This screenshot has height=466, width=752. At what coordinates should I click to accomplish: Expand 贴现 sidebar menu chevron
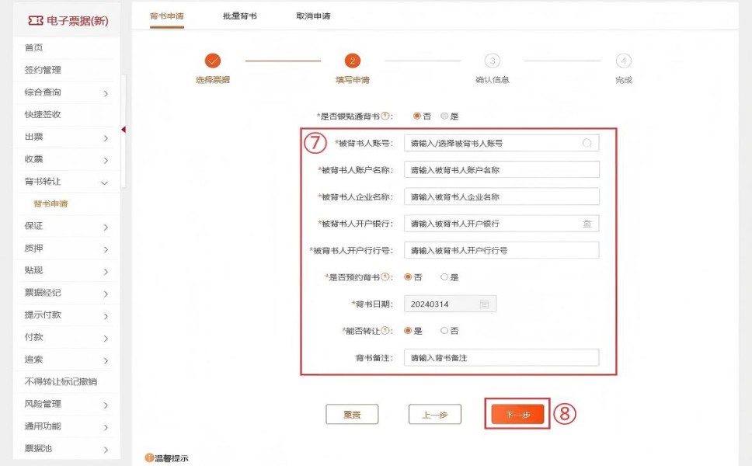[x=106, y=272]
